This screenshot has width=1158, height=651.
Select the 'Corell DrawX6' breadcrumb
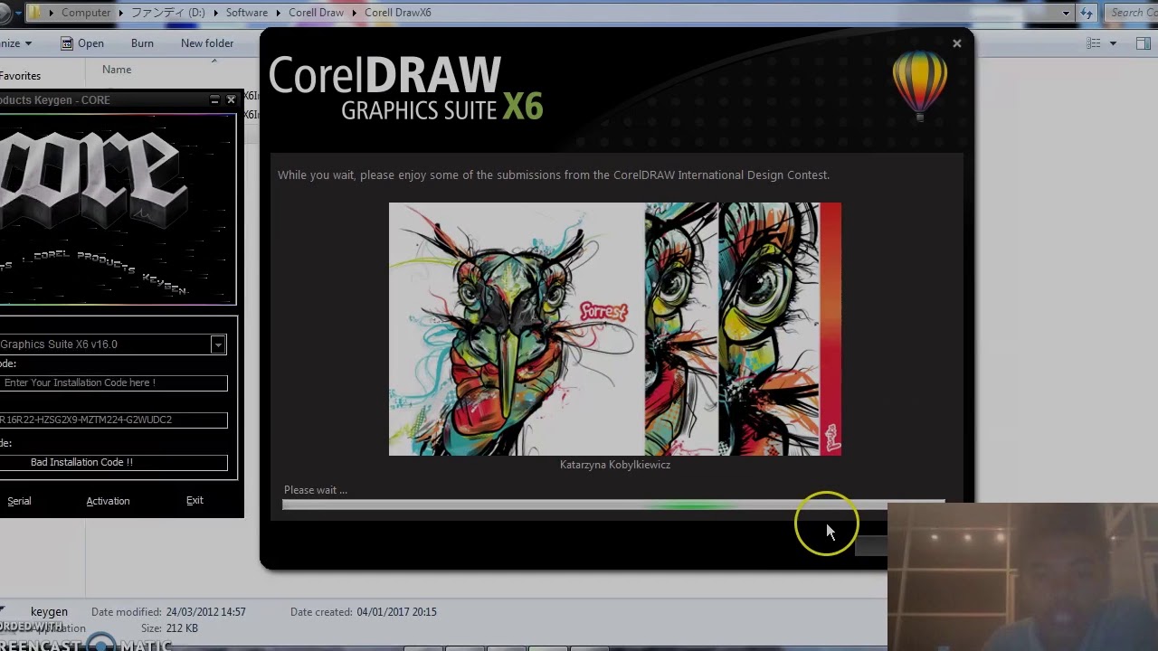coord(398,13)
